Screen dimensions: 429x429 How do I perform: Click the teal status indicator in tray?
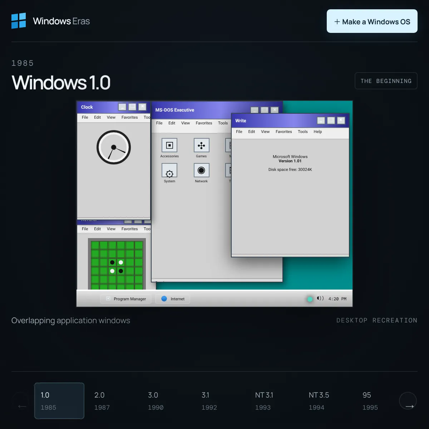pyautogui.click(x=310, y=299)
